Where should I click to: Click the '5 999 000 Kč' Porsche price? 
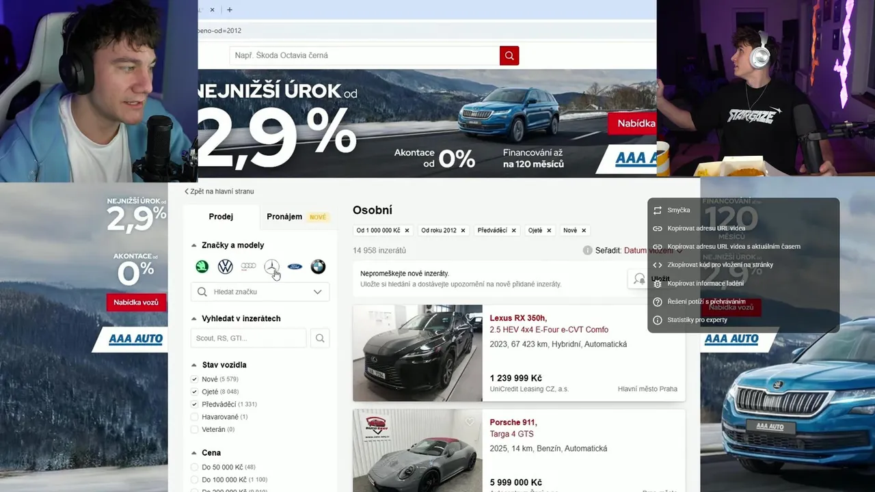coord(516,482)
